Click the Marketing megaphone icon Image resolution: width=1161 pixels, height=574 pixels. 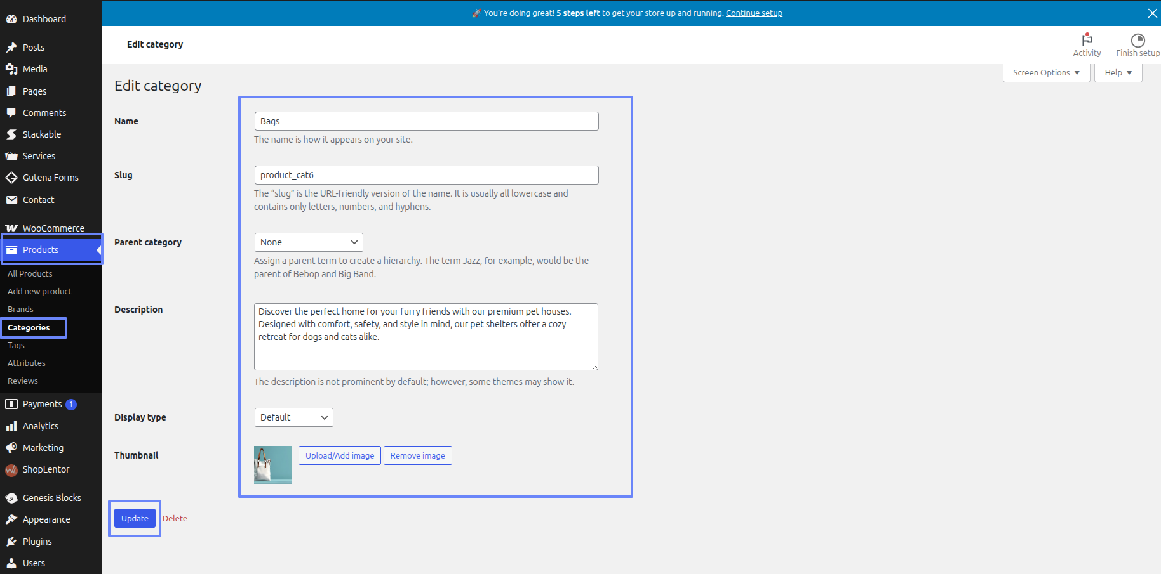pos(11,448)
